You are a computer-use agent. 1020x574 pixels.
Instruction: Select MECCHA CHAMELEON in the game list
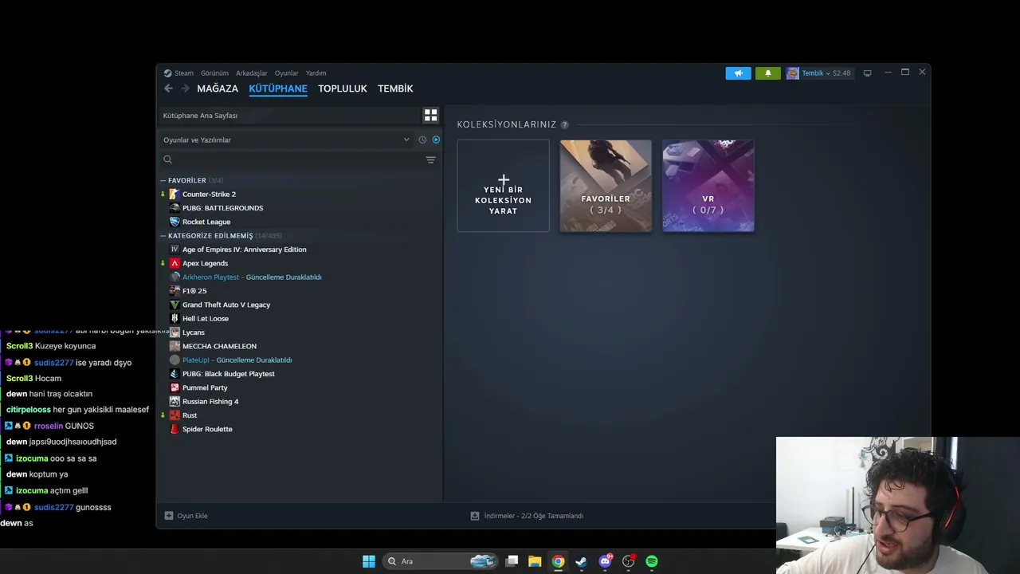coord(219,346)
